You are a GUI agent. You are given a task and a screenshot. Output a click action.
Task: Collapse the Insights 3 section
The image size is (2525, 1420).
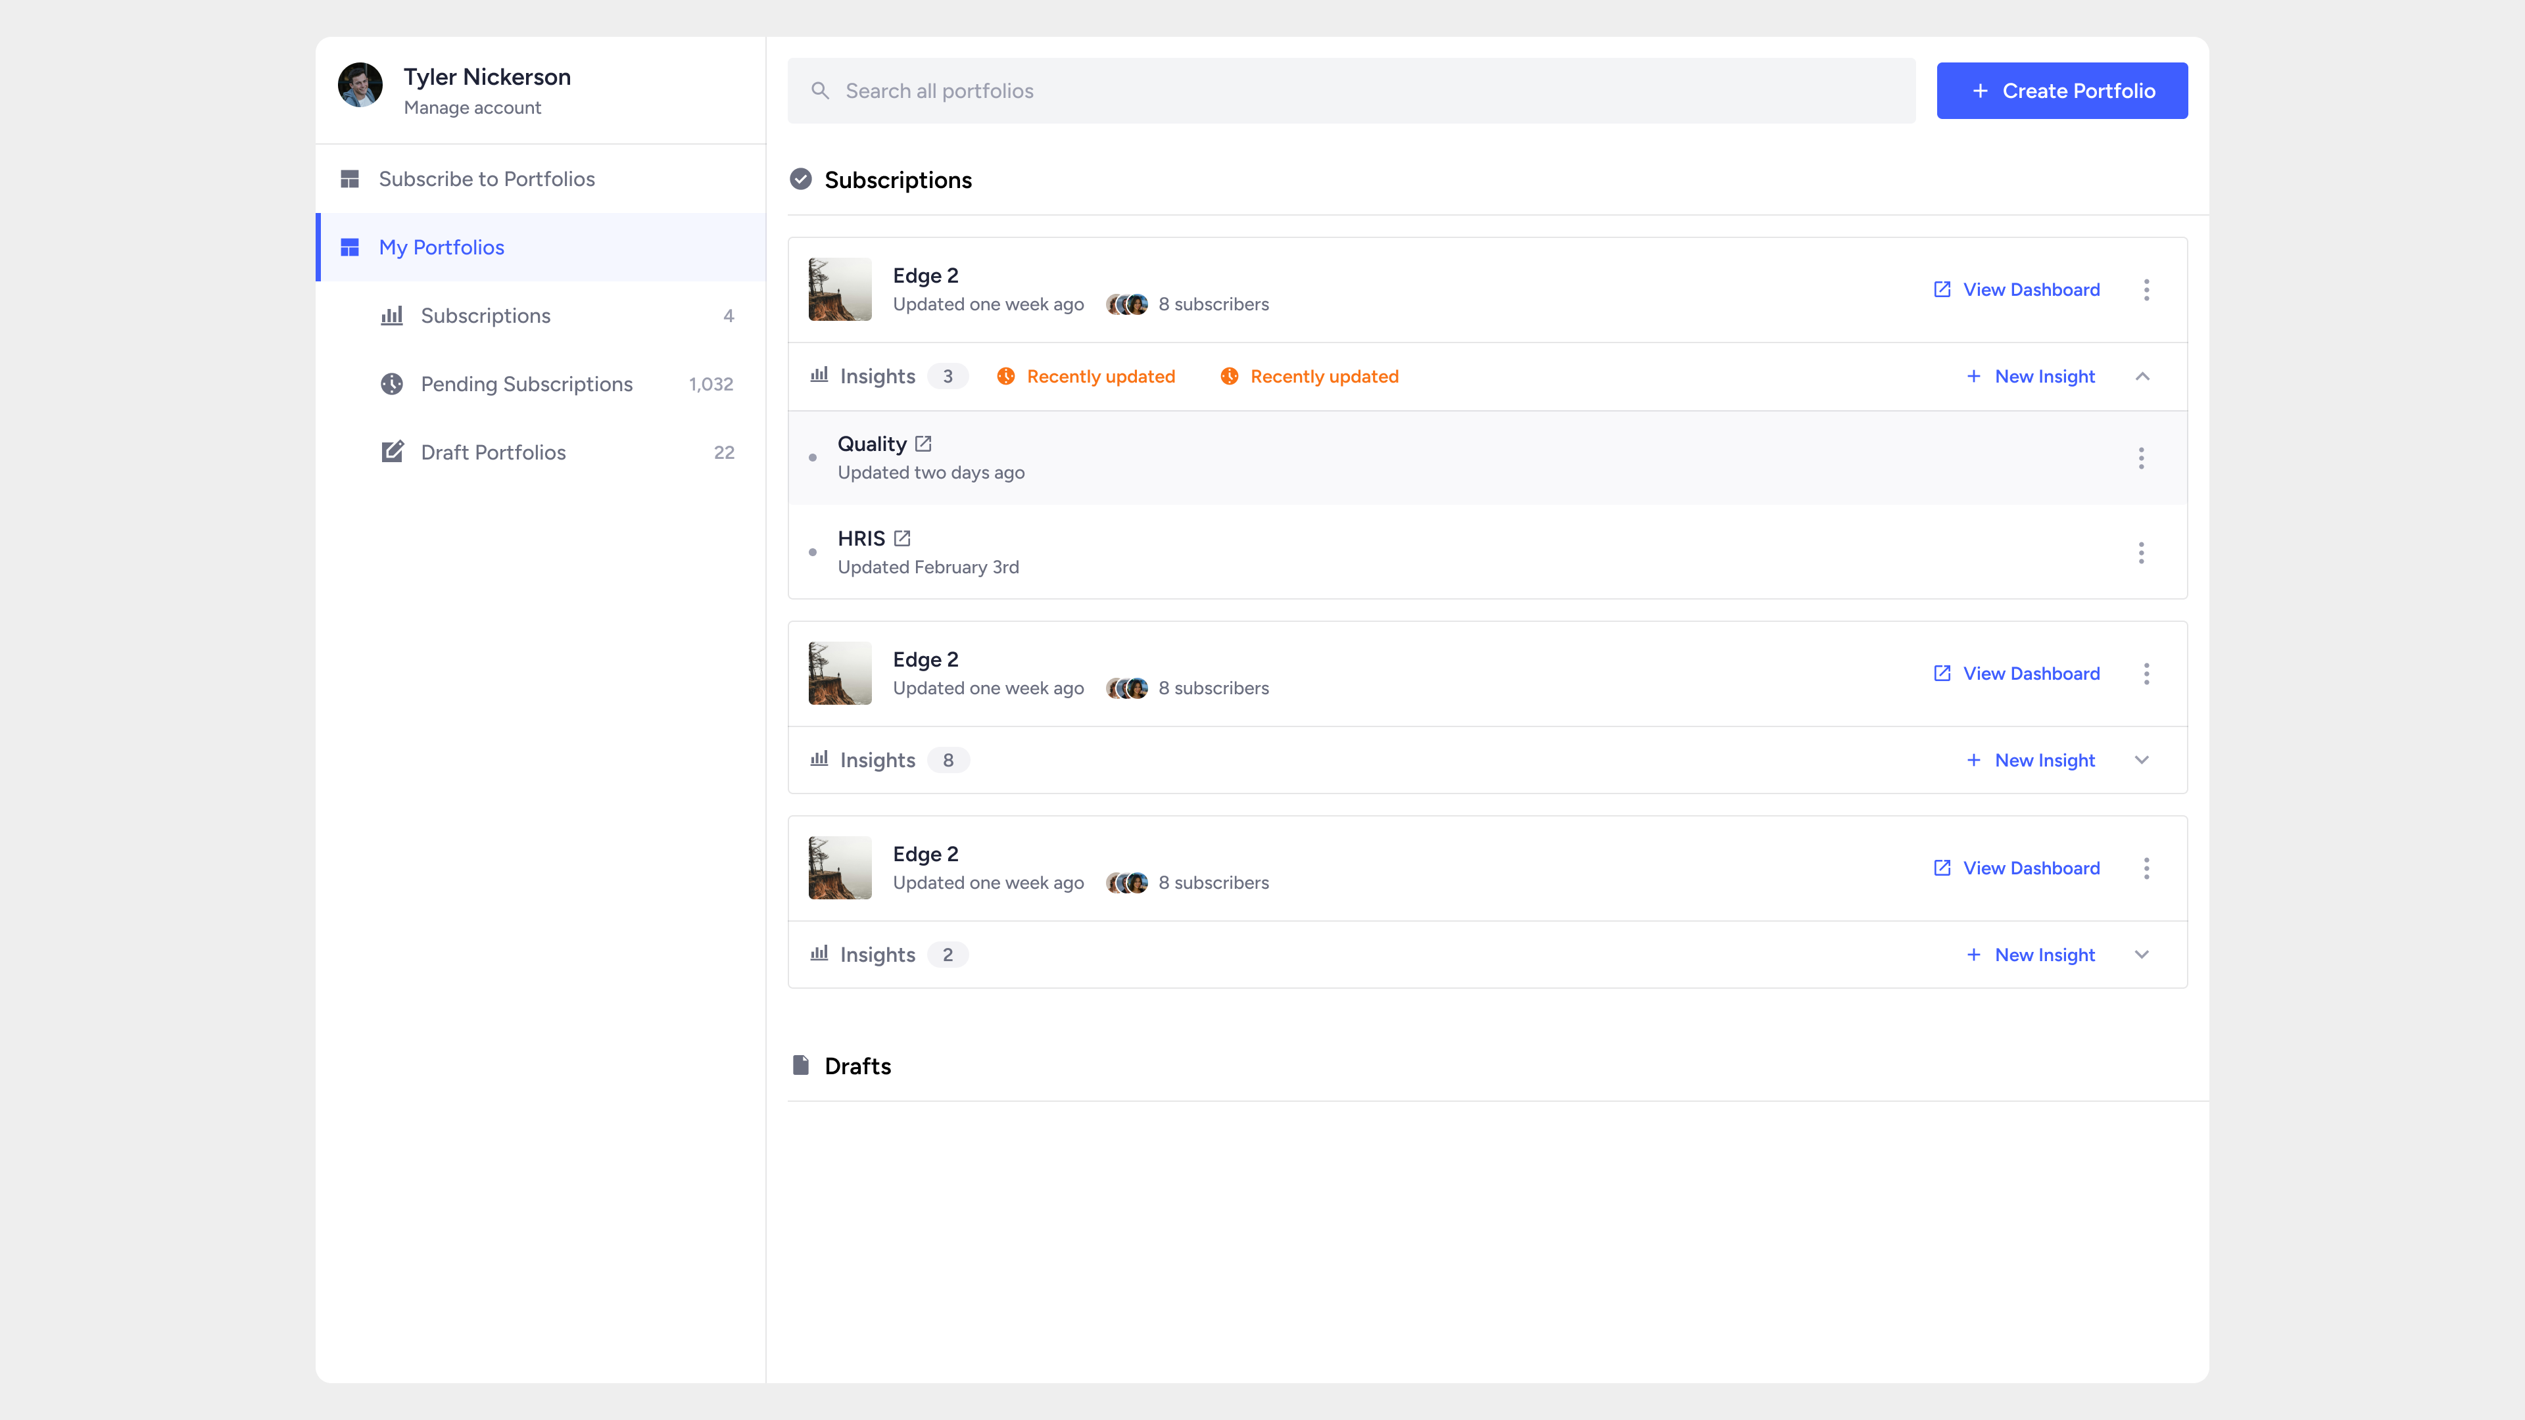coord(2143,376)
